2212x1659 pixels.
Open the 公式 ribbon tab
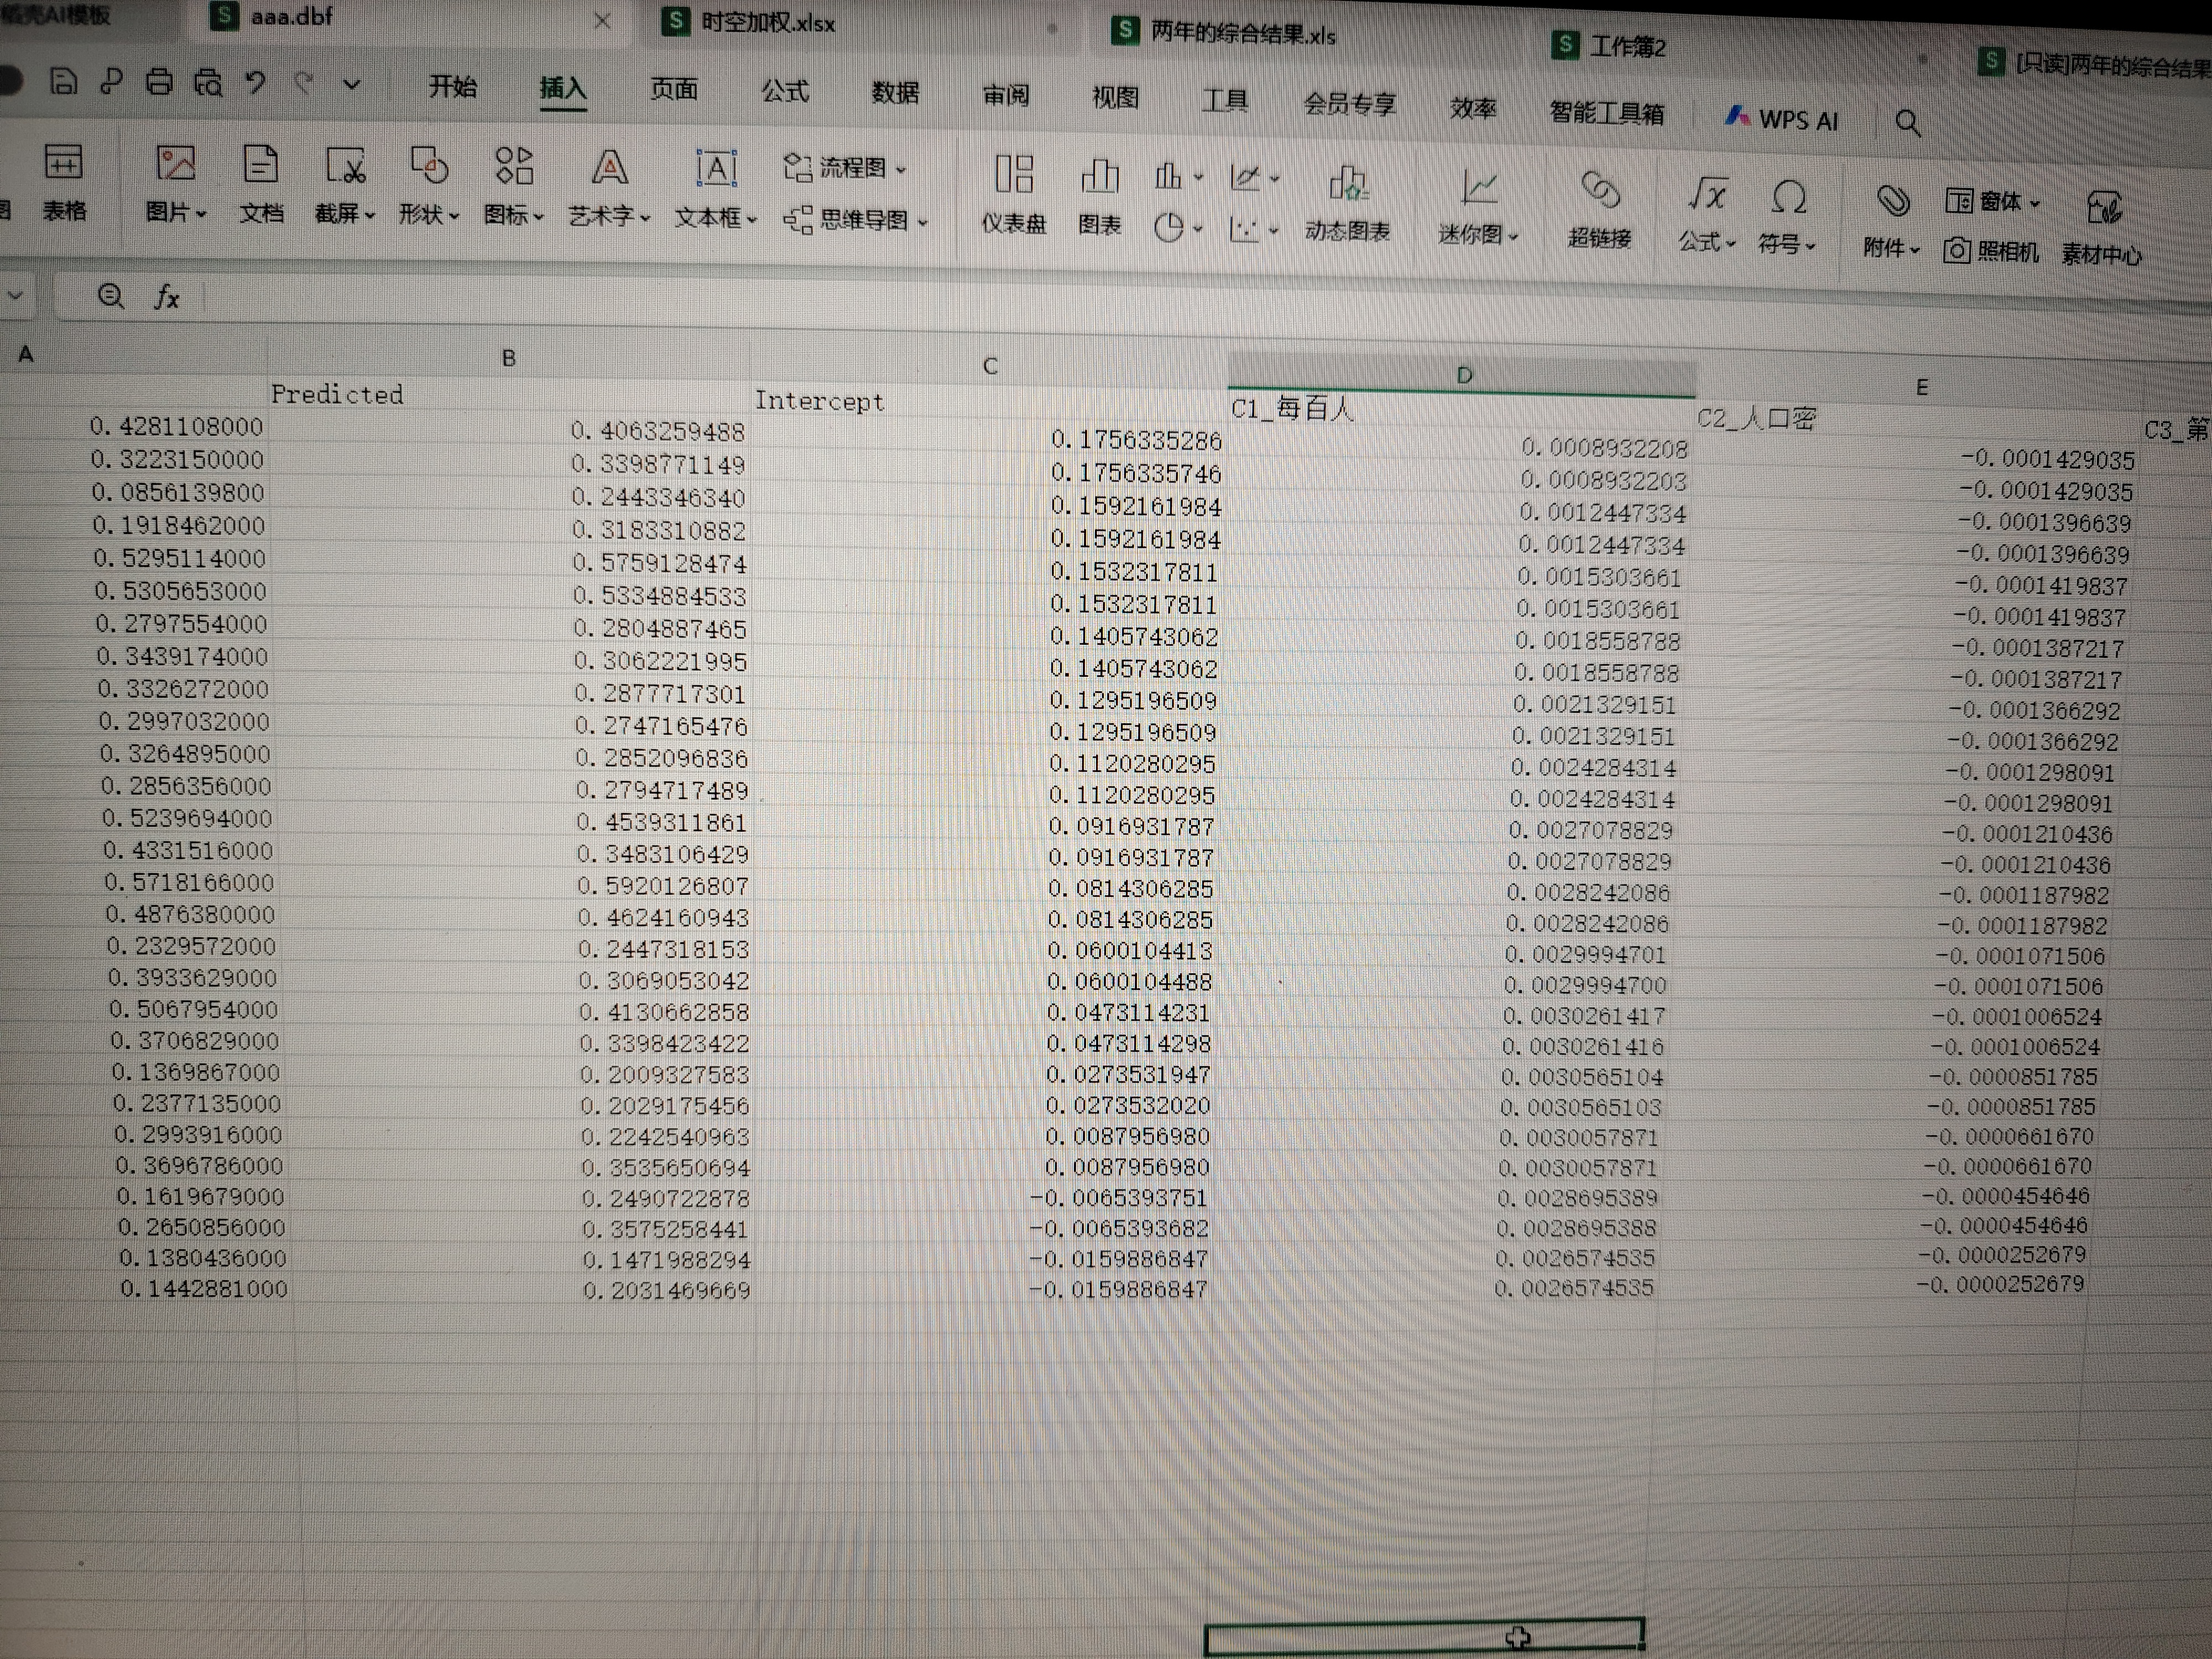[x=785, y=91]
